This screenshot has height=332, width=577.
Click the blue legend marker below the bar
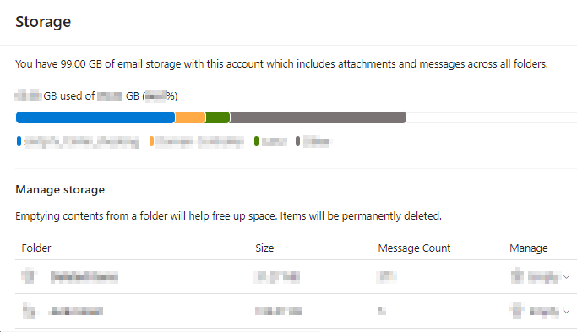[19, 141]
